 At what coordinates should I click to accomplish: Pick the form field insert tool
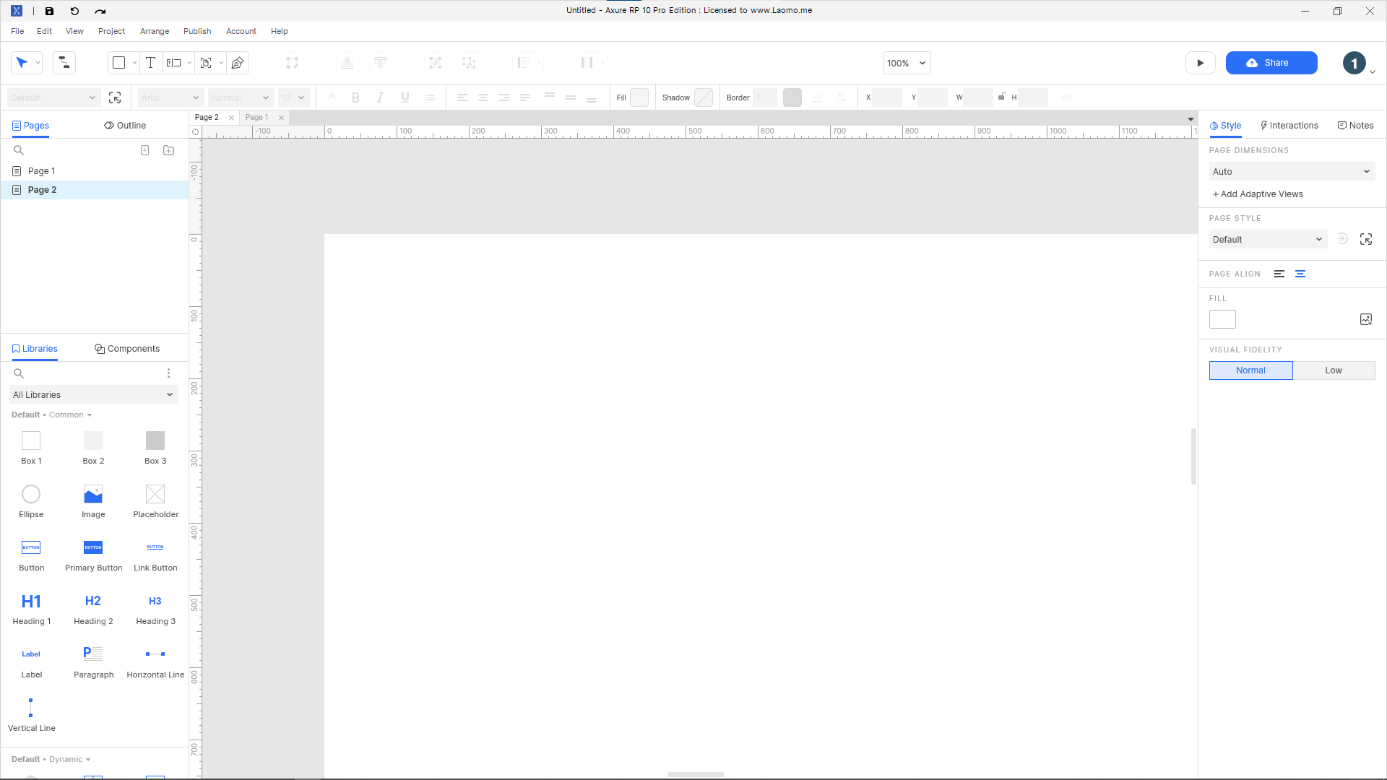click(173, 63)
